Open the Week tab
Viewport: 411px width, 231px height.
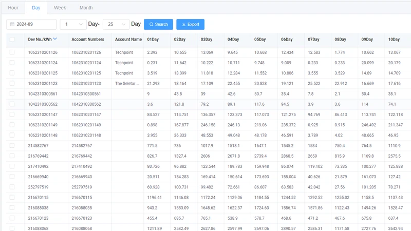(x=60, y=8)
